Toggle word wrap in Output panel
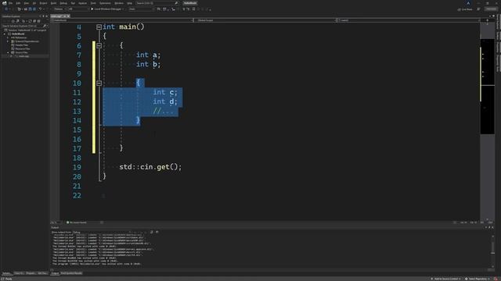 pyautogui.click(x=157, y=232)
